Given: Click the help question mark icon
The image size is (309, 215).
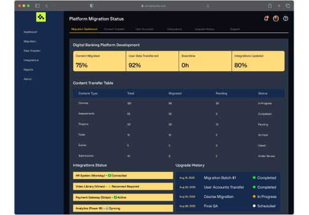Looking at the screenshot, I should pyautogui.click(x=285, y=19).
